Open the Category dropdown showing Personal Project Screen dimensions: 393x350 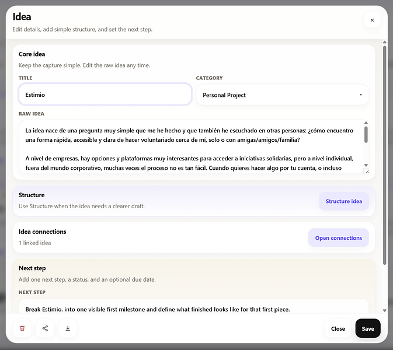(x=282, y=95)
